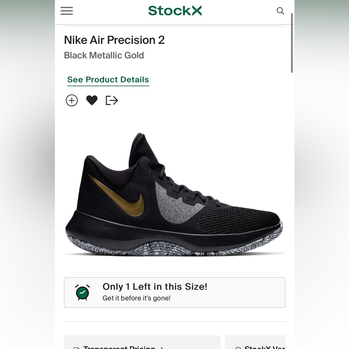The height and width of the screenshot is (349, 349).
Task: Open the hamburger navigation menu
Action: click(66, 11)
